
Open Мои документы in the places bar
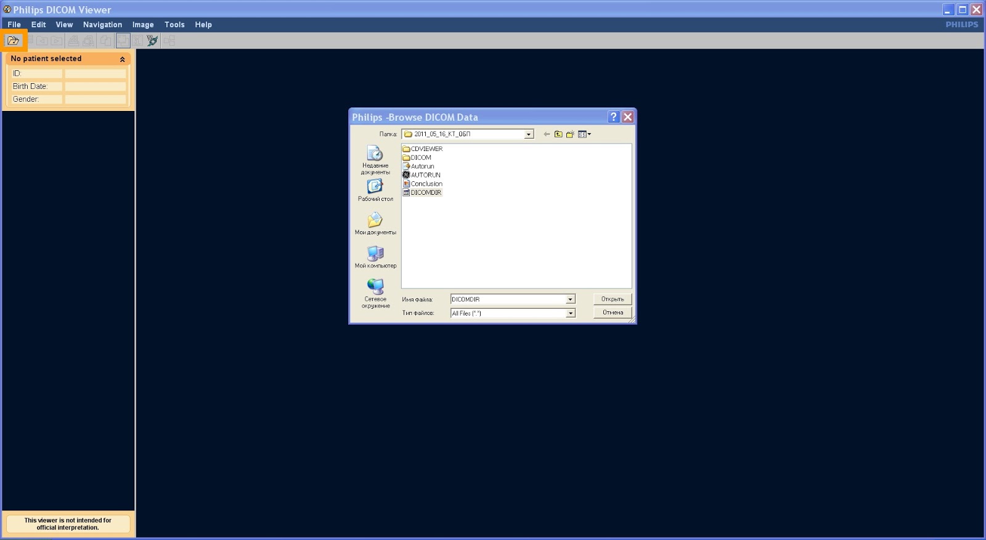point(375,224)
